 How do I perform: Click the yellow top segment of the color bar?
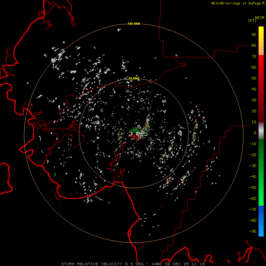(261, 41)
